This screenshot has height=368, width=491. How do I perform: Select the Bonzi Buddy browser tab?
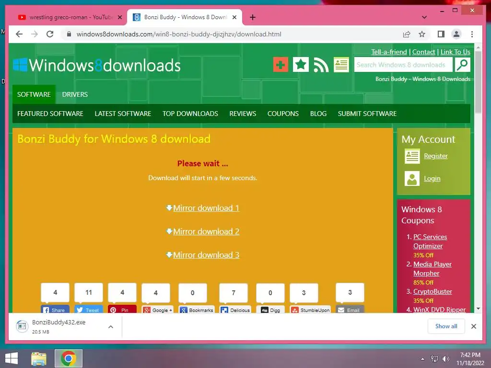(x=185, y=17)
